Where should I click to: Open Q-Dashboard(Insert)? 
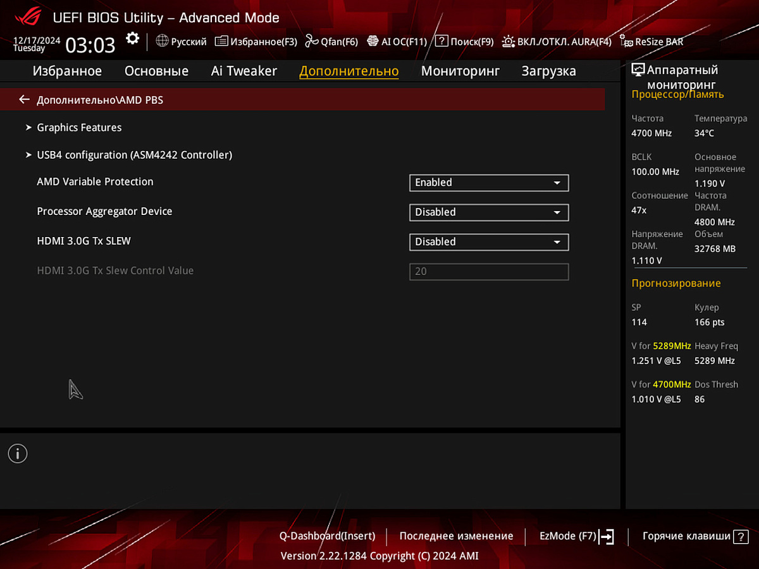327,535
